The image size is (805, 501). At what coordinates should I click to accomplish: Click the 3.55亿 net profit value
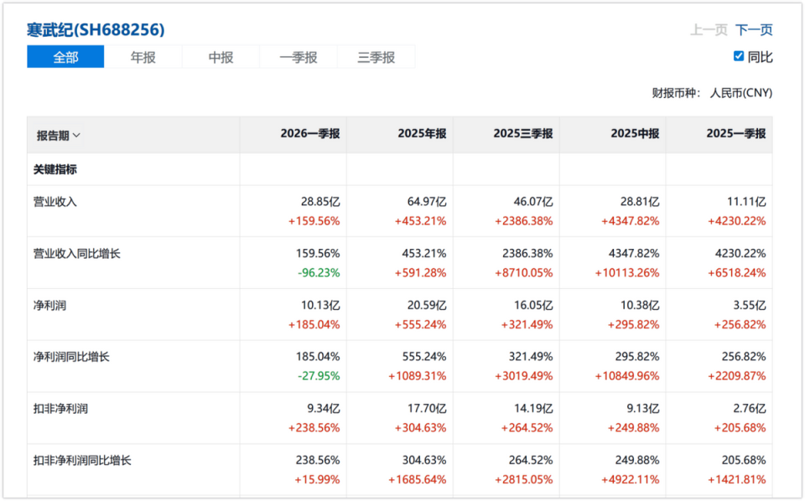click(750, 306)
